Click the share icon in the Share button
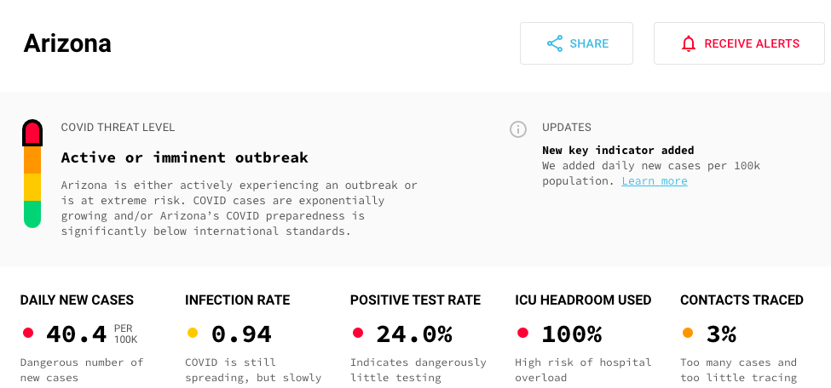Screen dimensions: 831x388 (x=555, y=43)
